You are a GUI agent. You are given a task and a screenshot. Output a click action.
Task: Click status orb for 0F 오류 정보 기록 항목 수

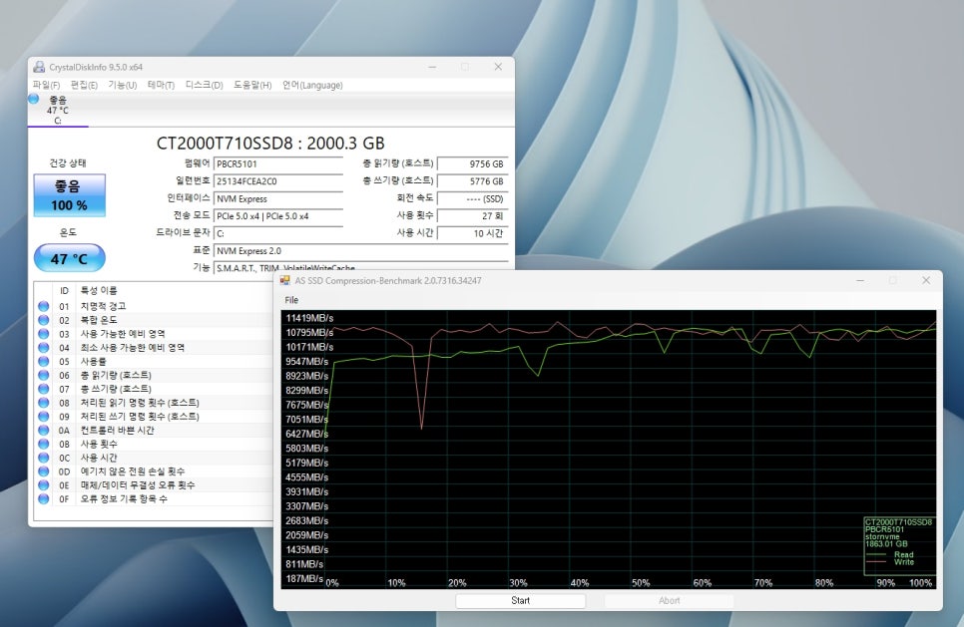(44, 498)
